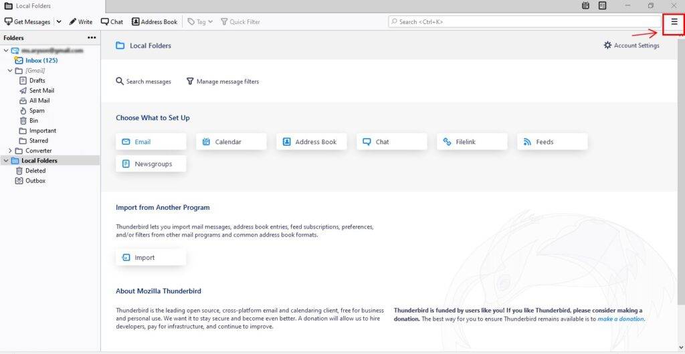Click Search messages

pyautogui.click(x=143, y=81)
